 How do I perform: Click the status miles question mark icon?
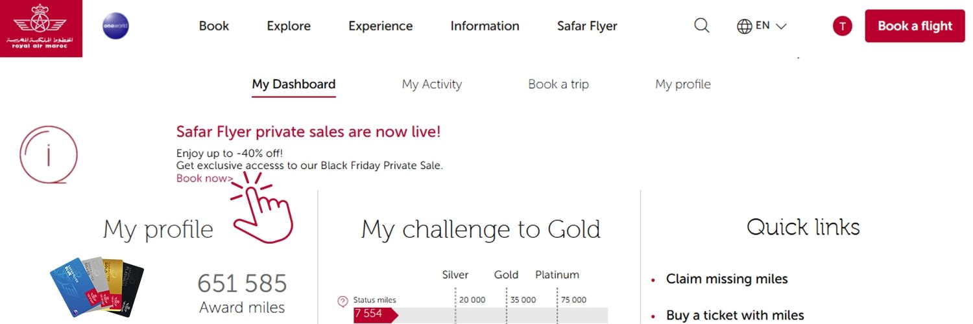[x=343, y=301]
